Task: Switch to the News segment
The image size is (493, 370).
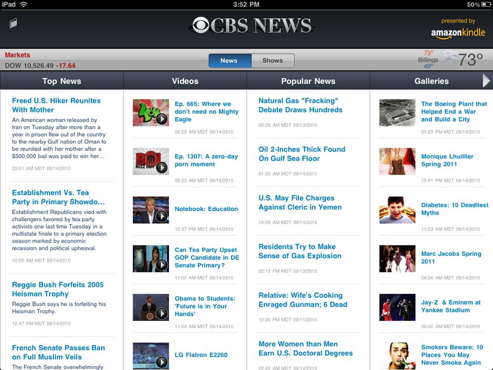Action: [230, 61]
